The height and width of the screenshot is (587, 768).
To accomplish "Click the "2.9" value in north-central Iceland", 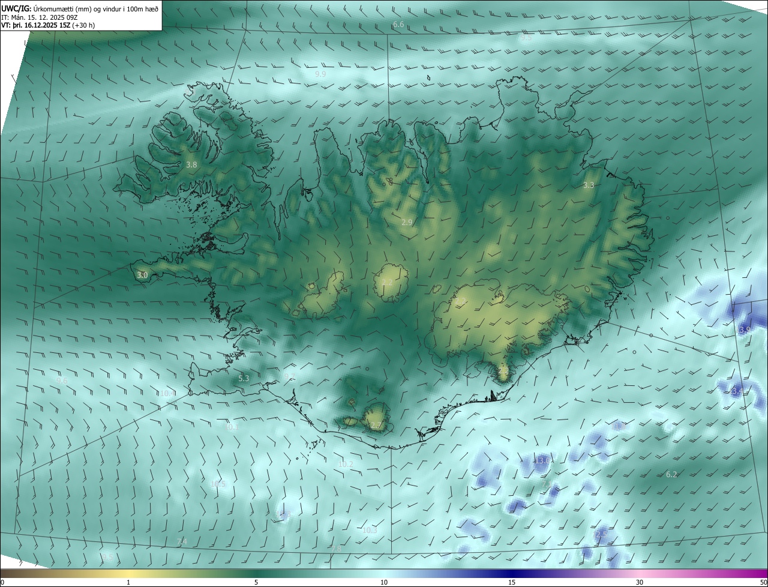I will (x=407, y=223).
